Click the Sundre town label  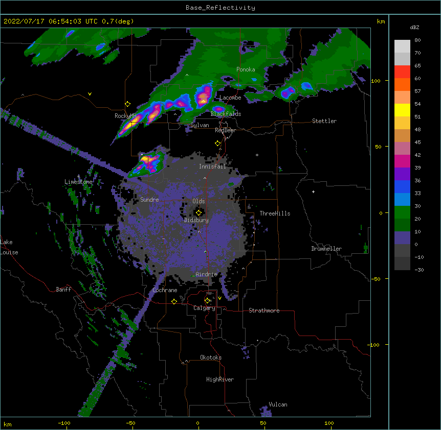pos(149,200)
